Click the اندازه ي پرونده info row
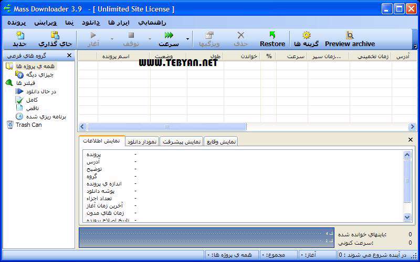 click(x=111, y=184)
